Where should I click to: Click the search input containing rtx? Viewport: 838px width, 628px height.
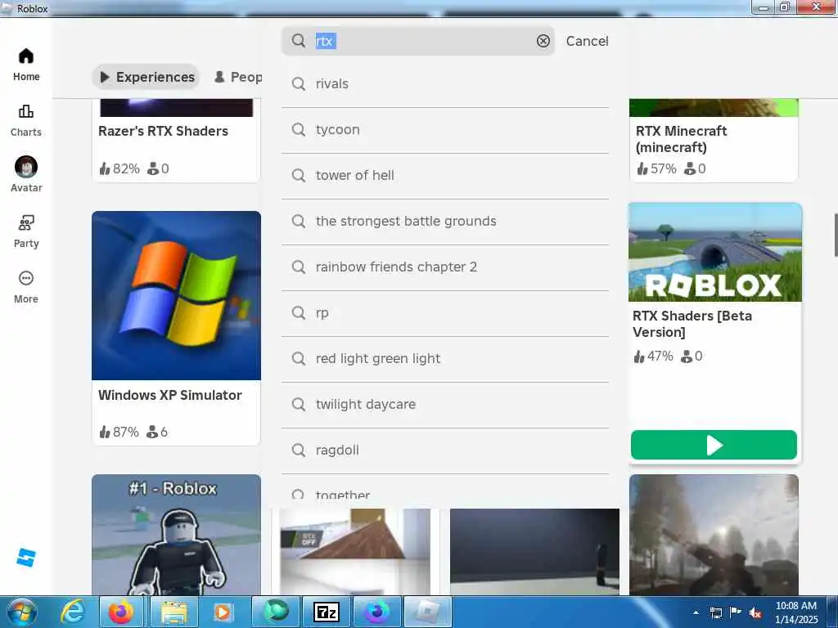tap(418, 41)
